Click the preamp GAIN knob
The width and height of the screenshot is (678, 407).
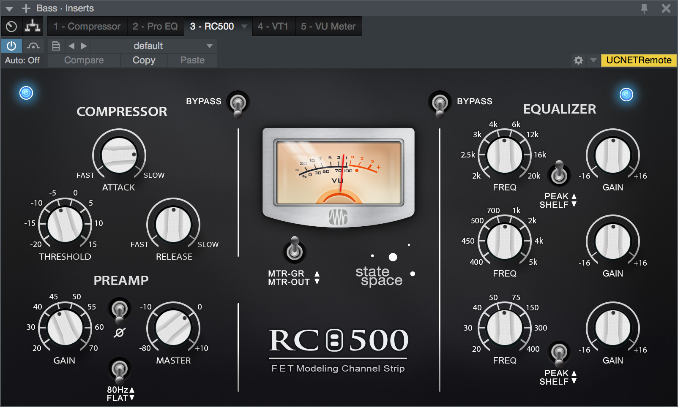coord(65,328)
